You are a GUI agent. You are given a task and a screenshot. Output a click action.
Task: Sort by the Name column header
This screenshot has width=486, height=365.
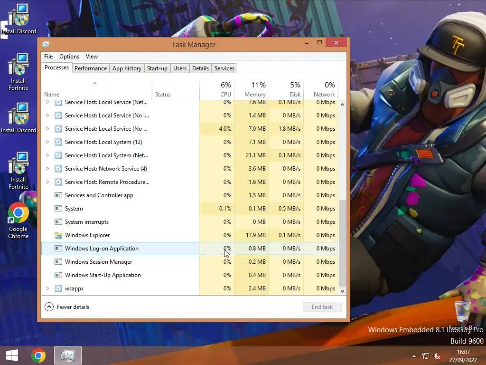point(96,90)
